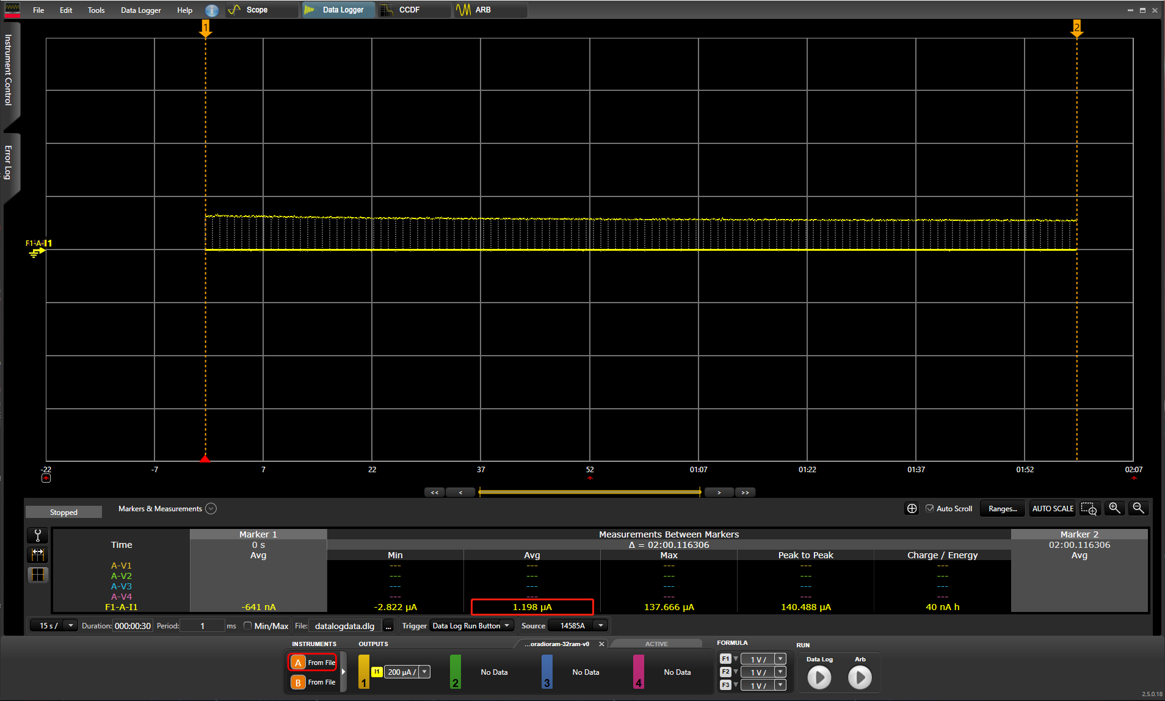Click the wrench settings icon left of measurements

click(x=38, y=536)
